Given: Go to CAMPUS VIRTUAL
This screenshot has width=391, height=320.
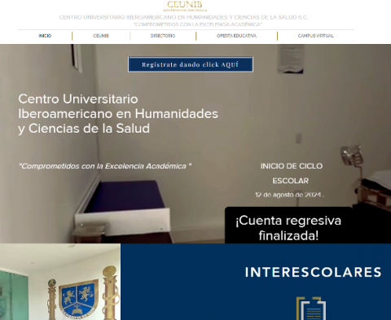Looking at the screenshot, I should tap(316, 36).
